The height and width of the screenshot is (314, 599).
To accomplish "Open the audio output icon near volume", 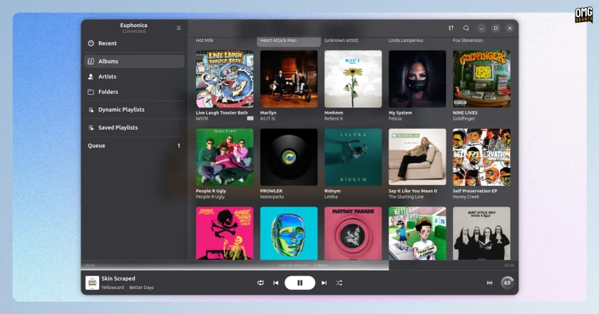I will coord(489,283).
